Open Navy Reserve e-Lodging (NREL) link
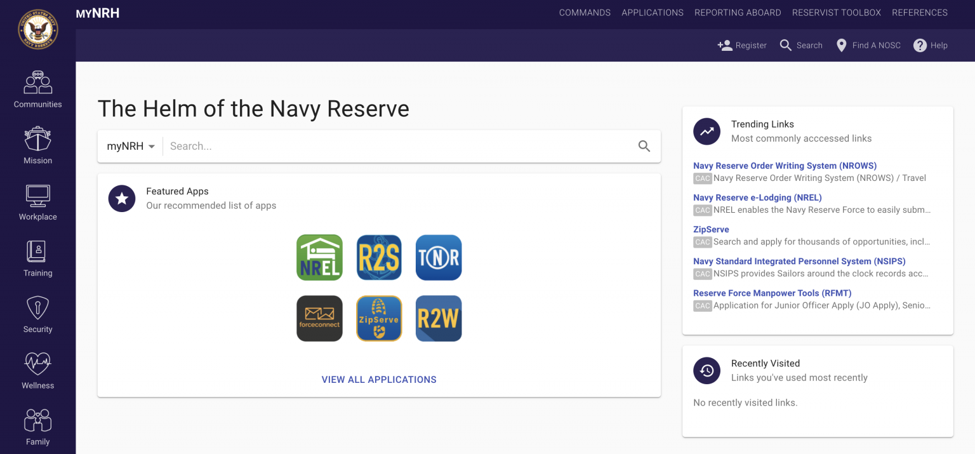The width and height of the screenshot is (975, 454). (x=757, y=197)
